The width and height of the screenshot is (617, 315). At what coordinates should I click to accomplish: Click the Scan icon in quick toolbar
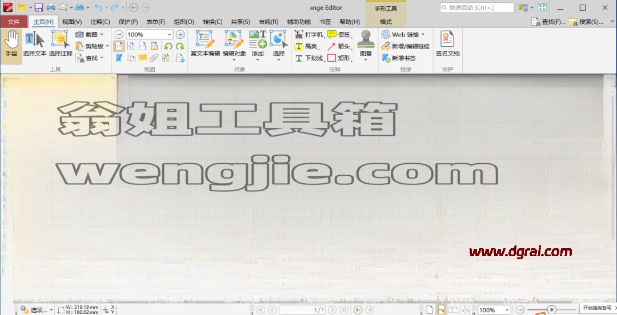pos(79,7)
